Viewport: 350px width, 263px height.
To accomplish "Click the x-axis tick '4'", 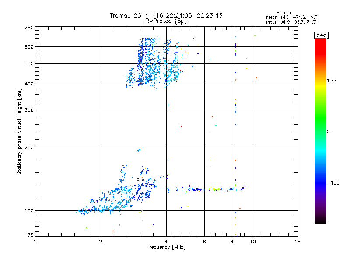I will pyautogui.click(x=166, y=242).
